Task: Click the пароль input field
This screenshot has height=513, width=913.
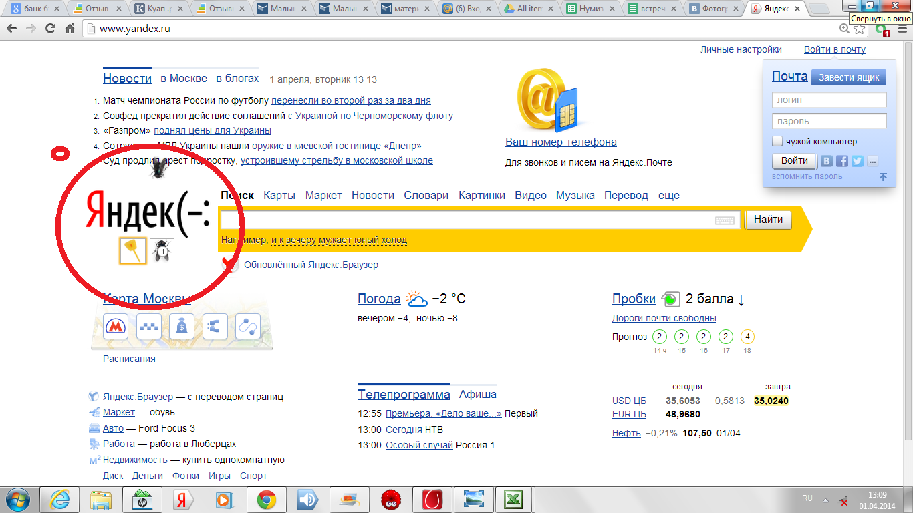Action: click(x=829, y=122)
